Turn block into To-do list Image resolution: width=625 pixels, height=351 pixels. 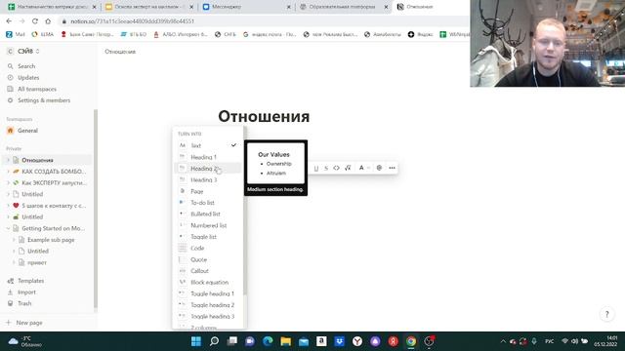[208, 203]
